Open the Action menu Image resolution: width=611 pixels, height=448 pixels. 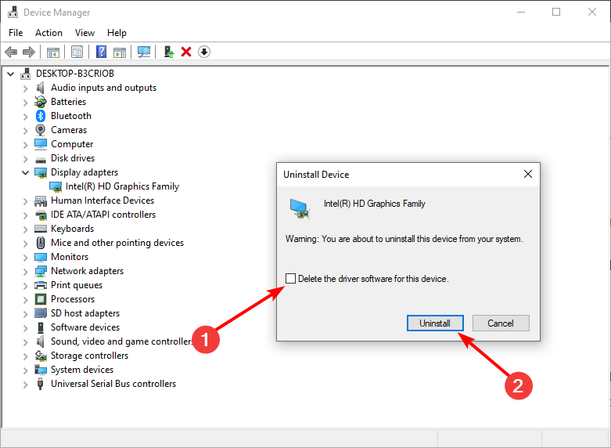point(49,33)
